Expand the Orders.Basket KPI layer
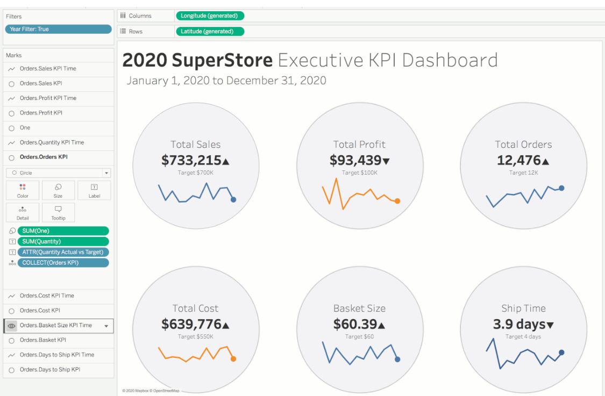Screen dimensions: 605x396 pos(58,340)
